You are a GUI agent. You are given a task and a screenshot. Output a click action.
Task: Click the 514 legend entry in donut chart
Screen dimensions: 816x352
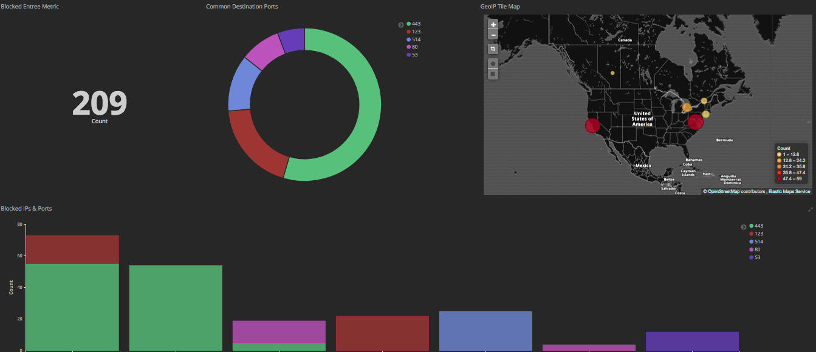click(413, 39)
